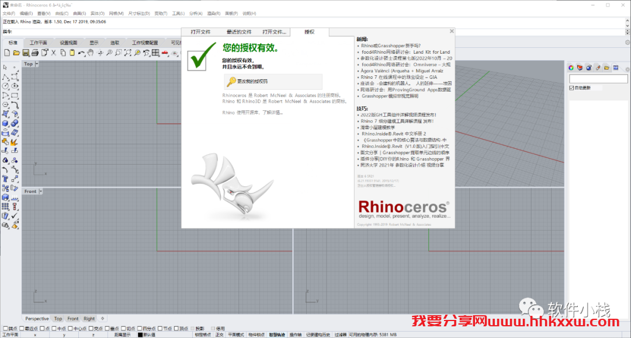
Task: Open news link 'Rhino或Grasshopper新手吗?'
Action: (391, 46)
